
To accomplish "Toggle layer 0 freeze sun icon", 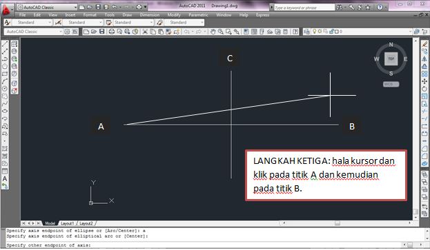I will pyautogui.click(x=320, y=32).
